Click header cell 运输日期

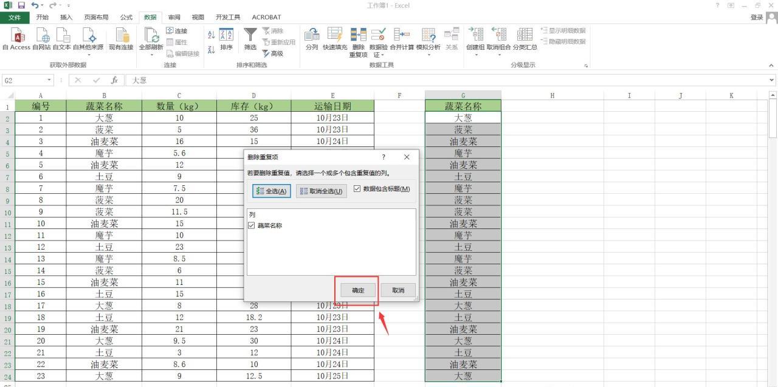click(332, 106)
